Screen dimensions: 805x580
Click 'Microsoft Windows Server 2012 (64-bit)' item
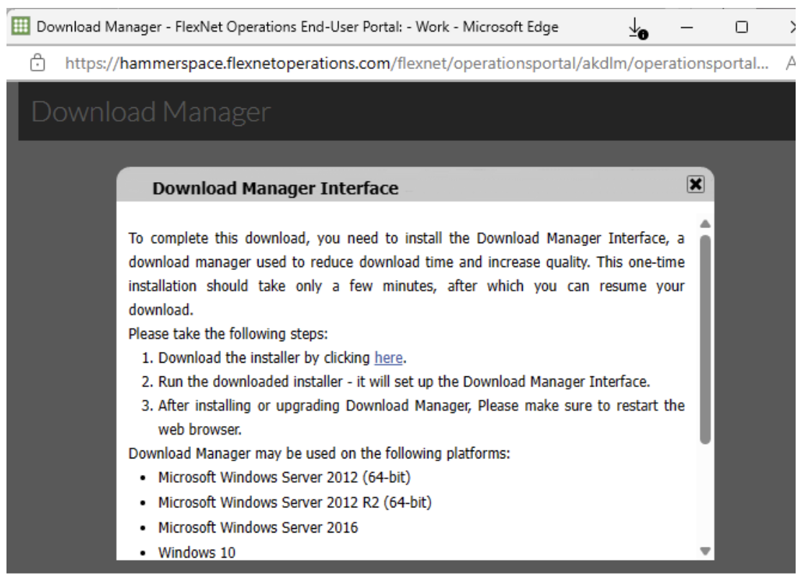pos(284,477)
